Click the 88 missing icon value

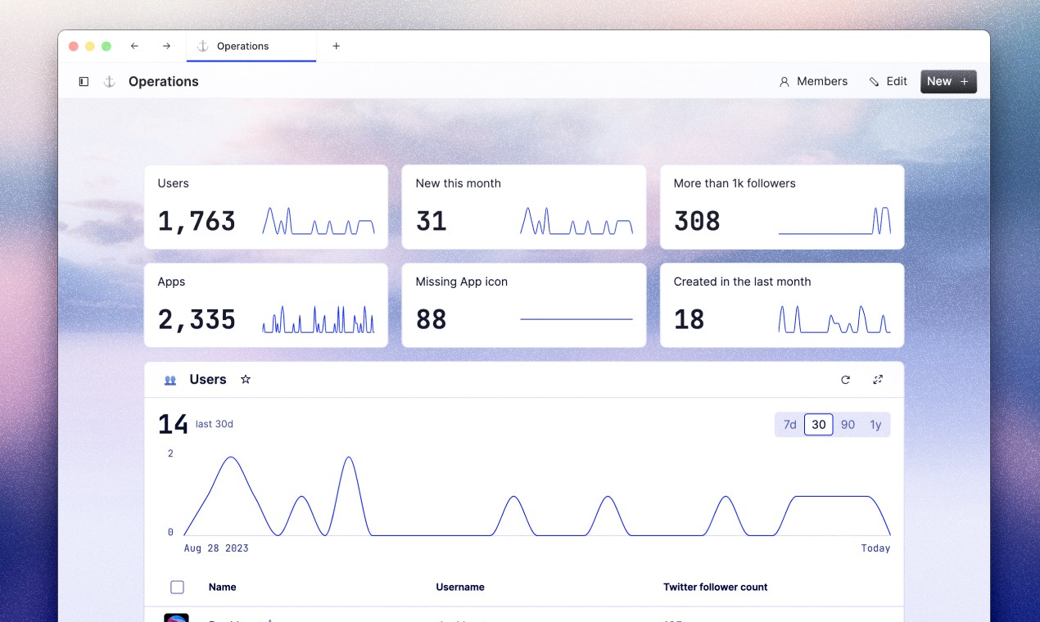point(431,319)
